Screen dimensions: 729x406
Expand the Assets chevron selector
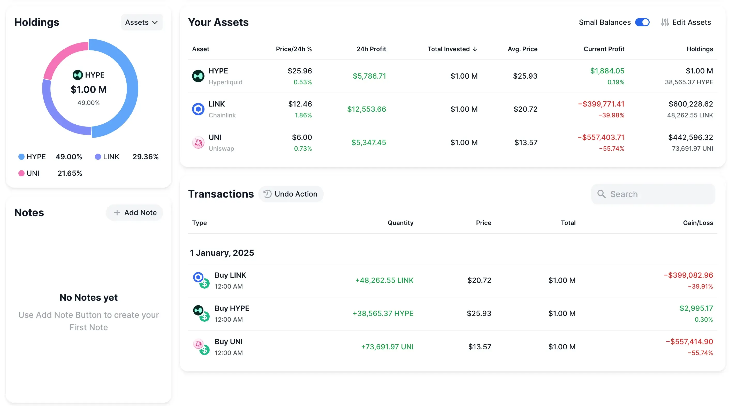click(x=155, y=22)
